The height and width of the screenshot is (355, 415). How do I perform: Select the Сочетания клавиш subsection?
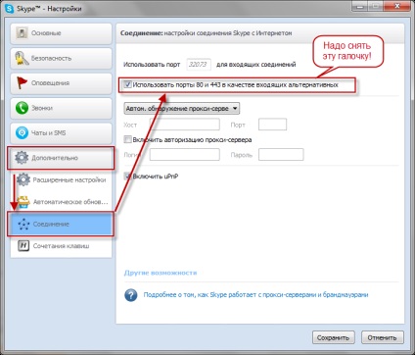click(x=61, y=246)
